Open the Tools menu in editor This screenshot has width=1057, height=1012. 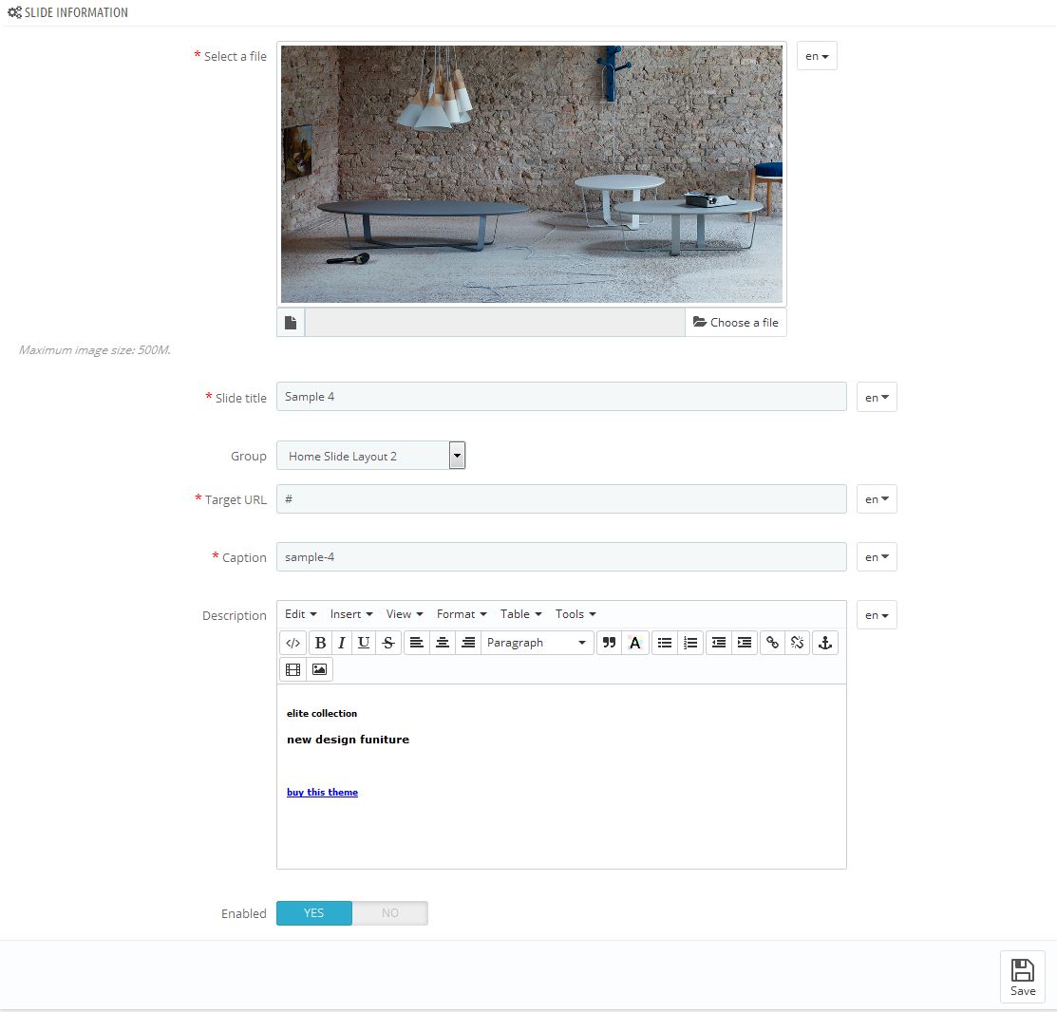click(x=576, y=614)
